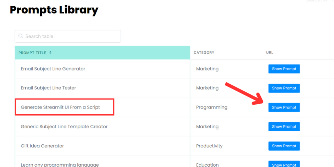Screen dimensions: 334x167
Task: Show Prompt for Generic Subject Line Template
Action: point(284,127)
